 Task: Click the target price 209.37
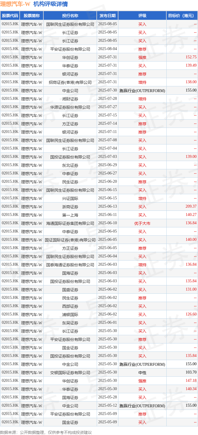(x=191, y=206)
